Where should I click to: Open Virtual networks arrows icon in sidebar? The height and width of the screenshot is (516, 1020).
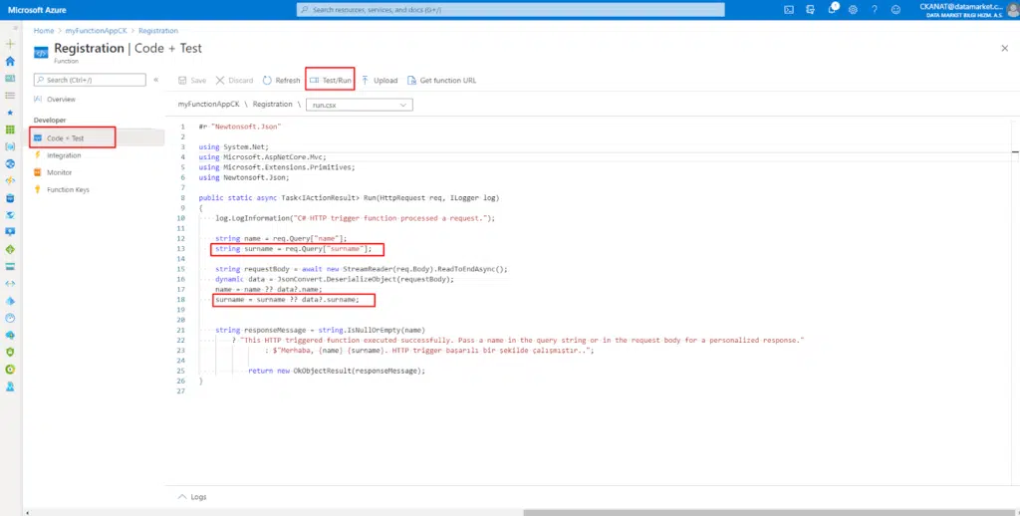[10, 284]
